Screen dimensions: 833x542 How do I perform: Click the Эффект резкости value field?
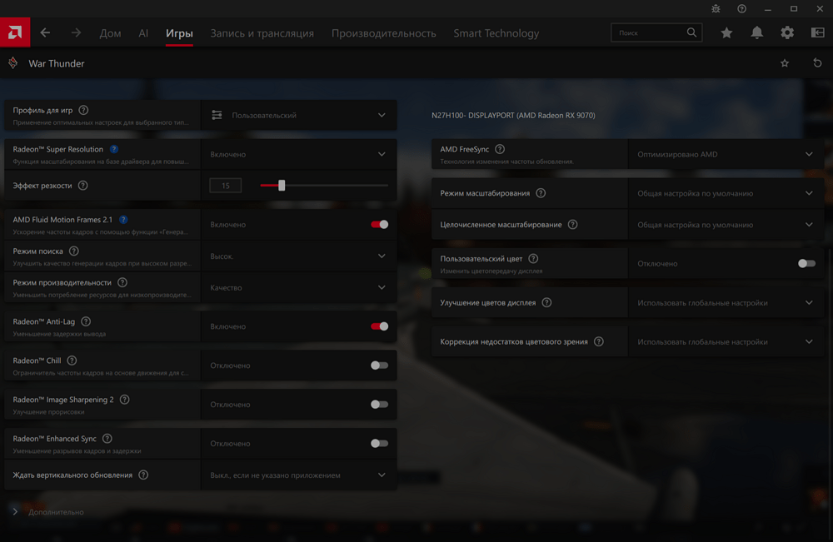pyautogui.click(x=225, y=186)
